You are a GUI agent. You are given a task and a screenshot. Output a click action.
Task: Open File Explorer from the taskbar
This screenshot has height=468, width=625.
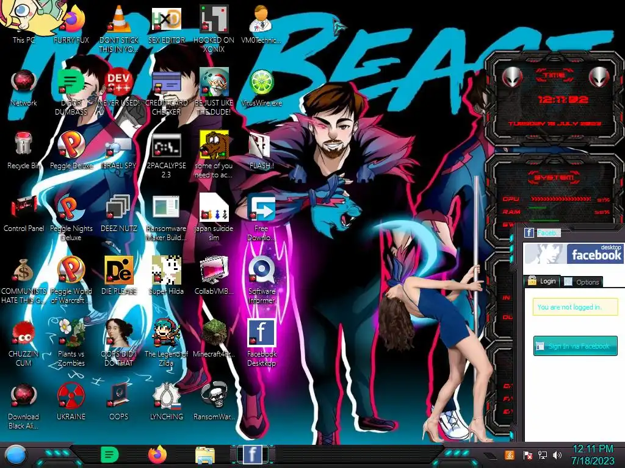pyautogui.click(x=205, y=455)
